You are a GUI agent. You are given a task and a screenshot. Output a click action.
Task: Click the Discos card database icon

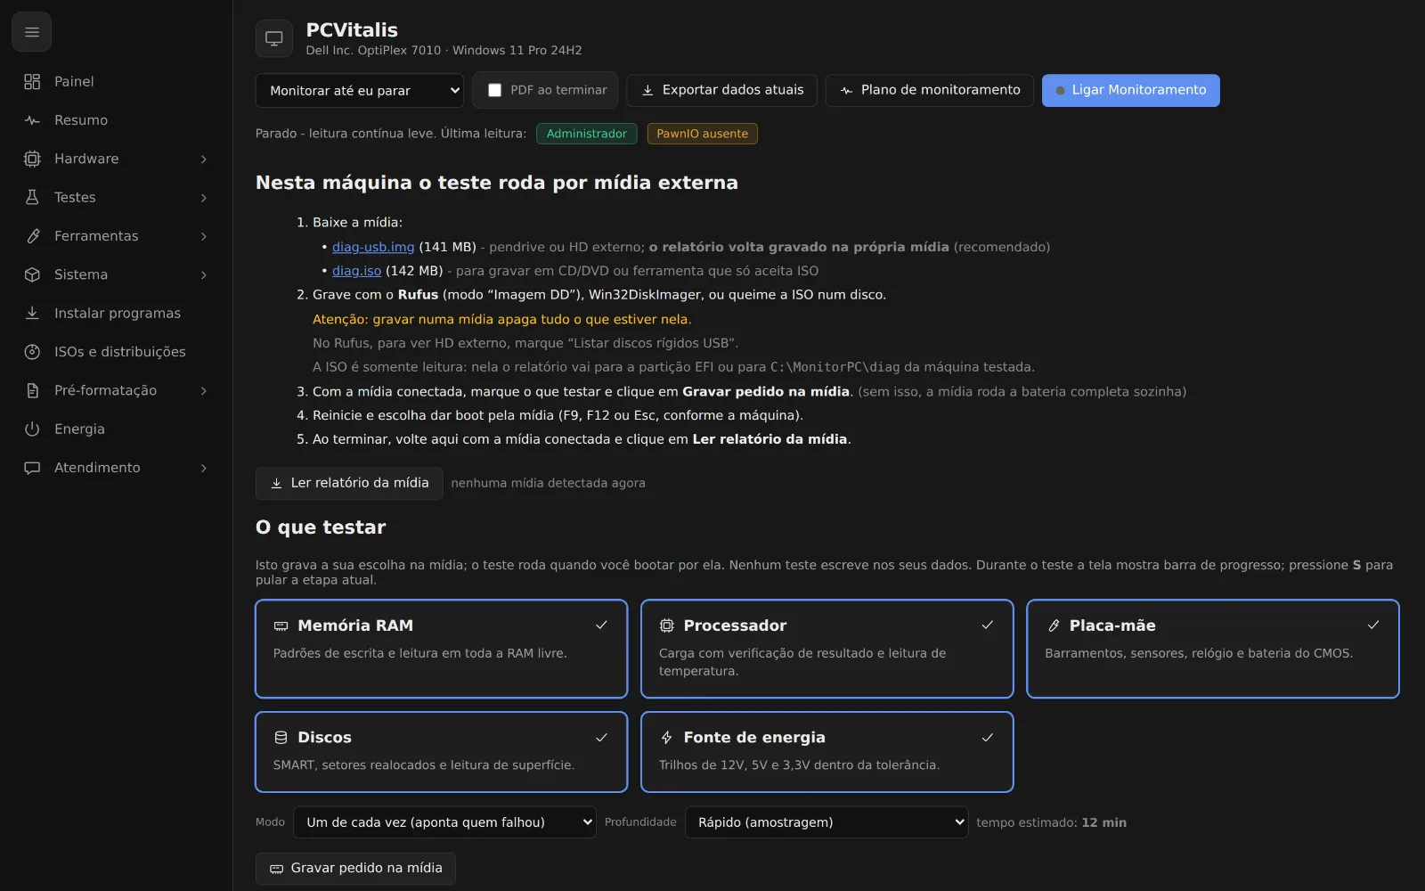281,738
